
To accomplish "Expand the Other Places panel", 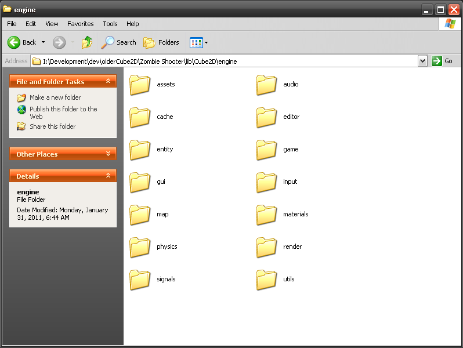I will [108, 154].
